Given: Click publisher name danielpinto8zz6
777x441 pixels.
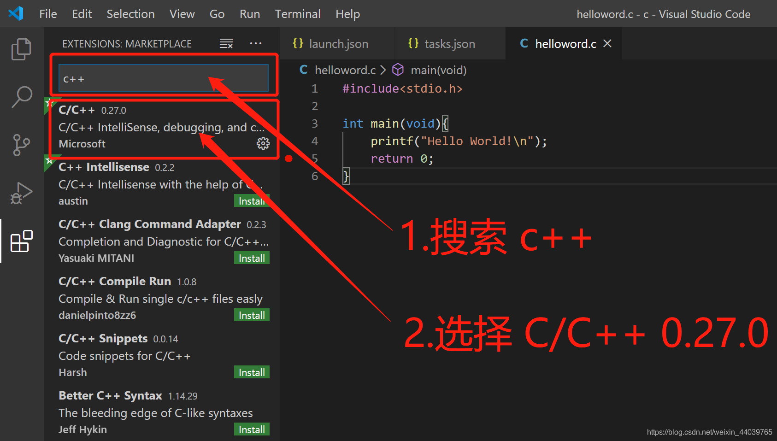Looking at the screenshot, I should [97, 315].
